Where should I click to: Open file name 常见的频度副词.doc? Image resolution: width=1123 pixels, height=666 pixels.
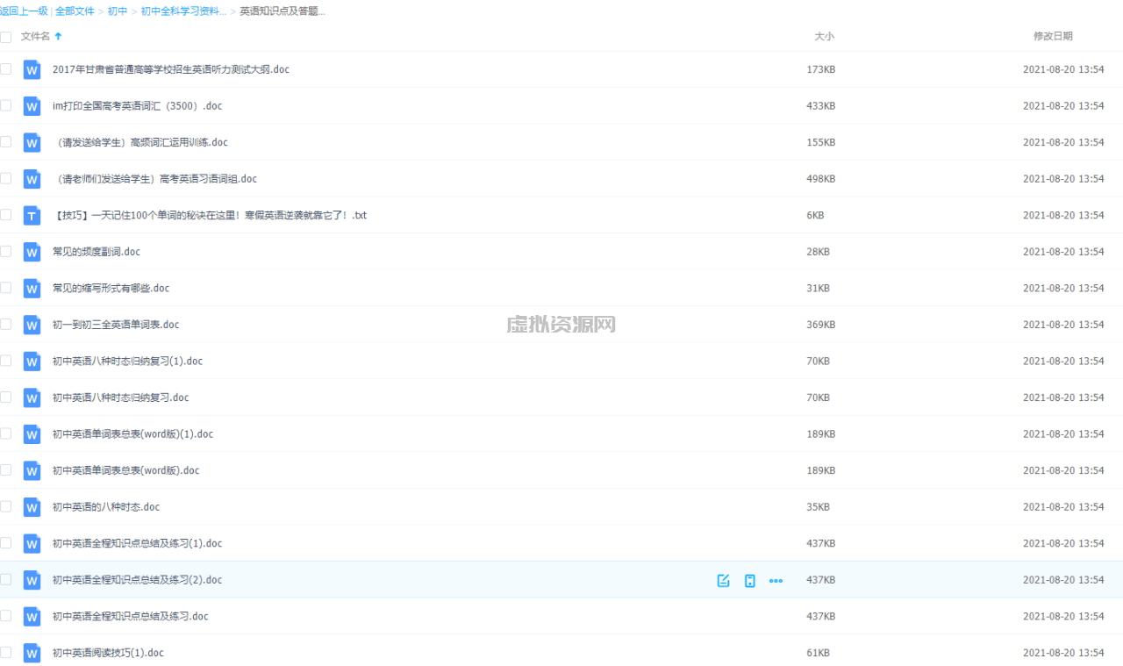pos(97,252)
